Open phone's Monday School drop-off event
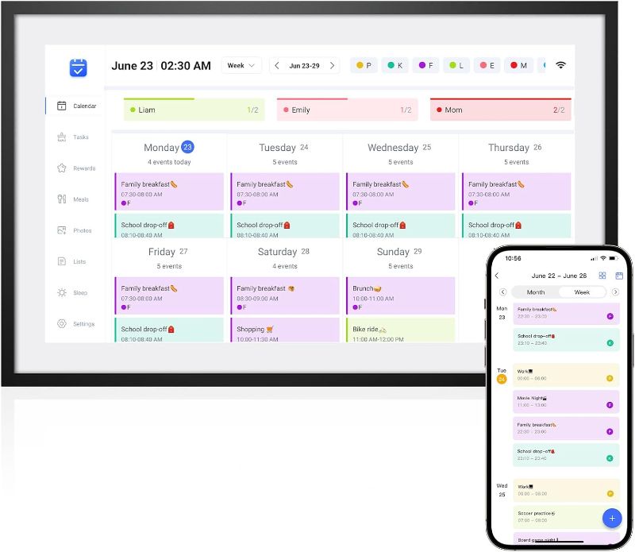Screen dimensions: 635x552 (x=566, y=340)
